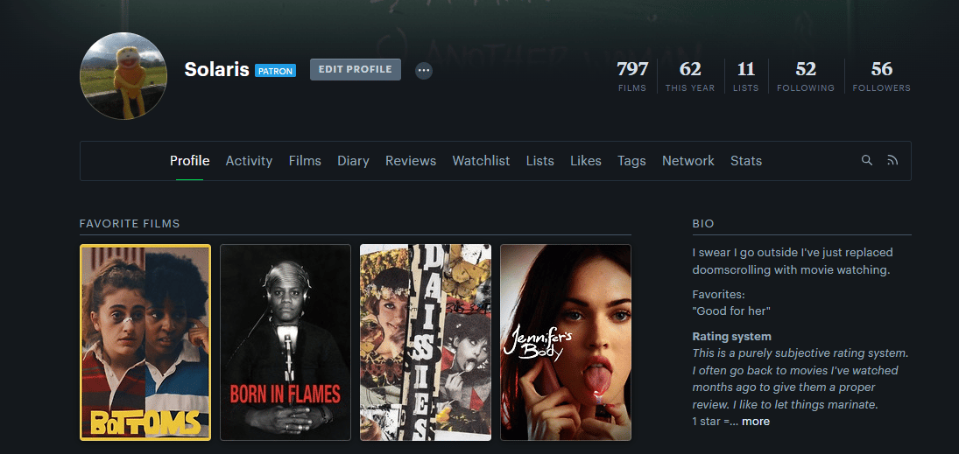Viewport: 959px width, 454px height.
Task: Open the Tags tab
Action: pos(631,161)
